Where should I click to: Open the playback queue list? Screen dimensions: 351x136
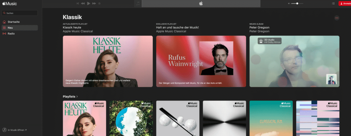tap(333, 4)
